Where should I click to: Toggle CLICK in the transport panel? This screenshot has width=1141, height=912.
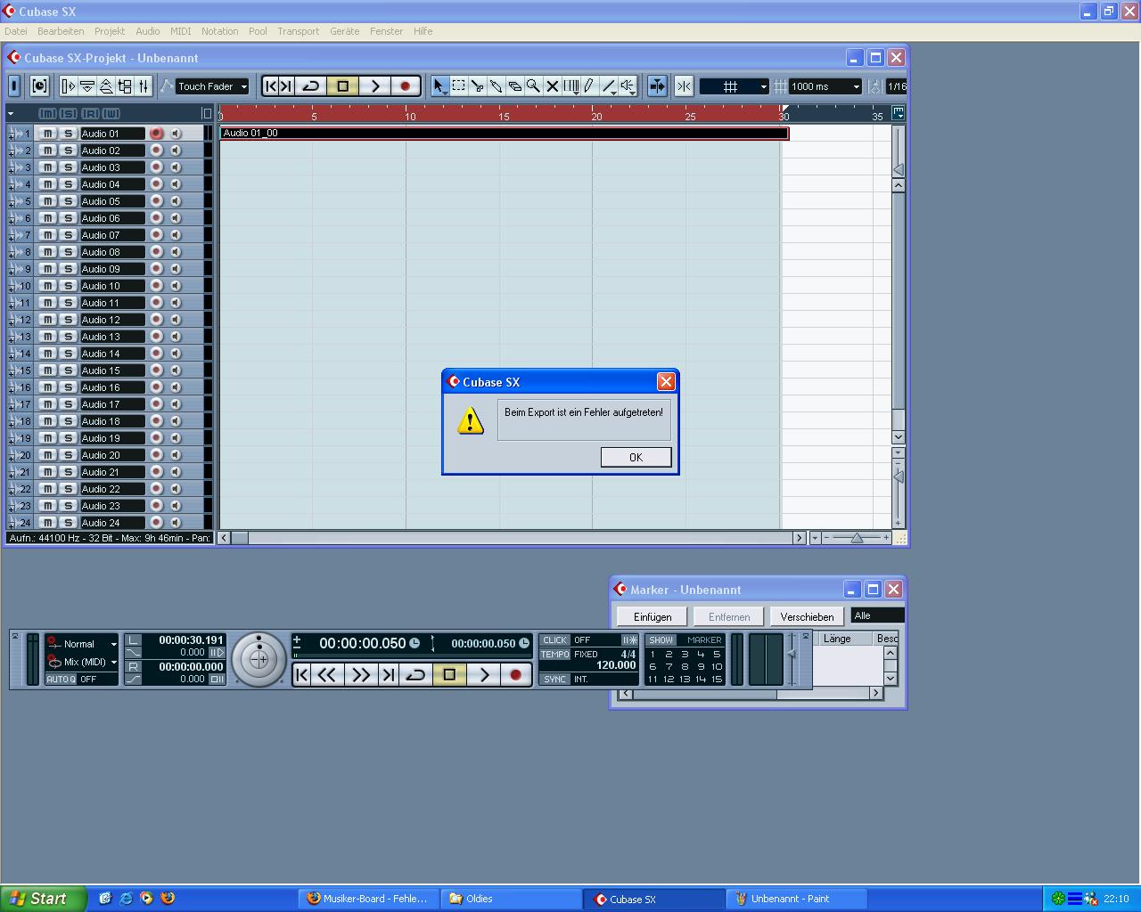554,640
